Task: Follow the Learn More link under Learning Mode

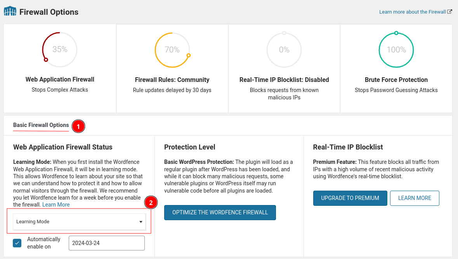Action: coord(56,205)
